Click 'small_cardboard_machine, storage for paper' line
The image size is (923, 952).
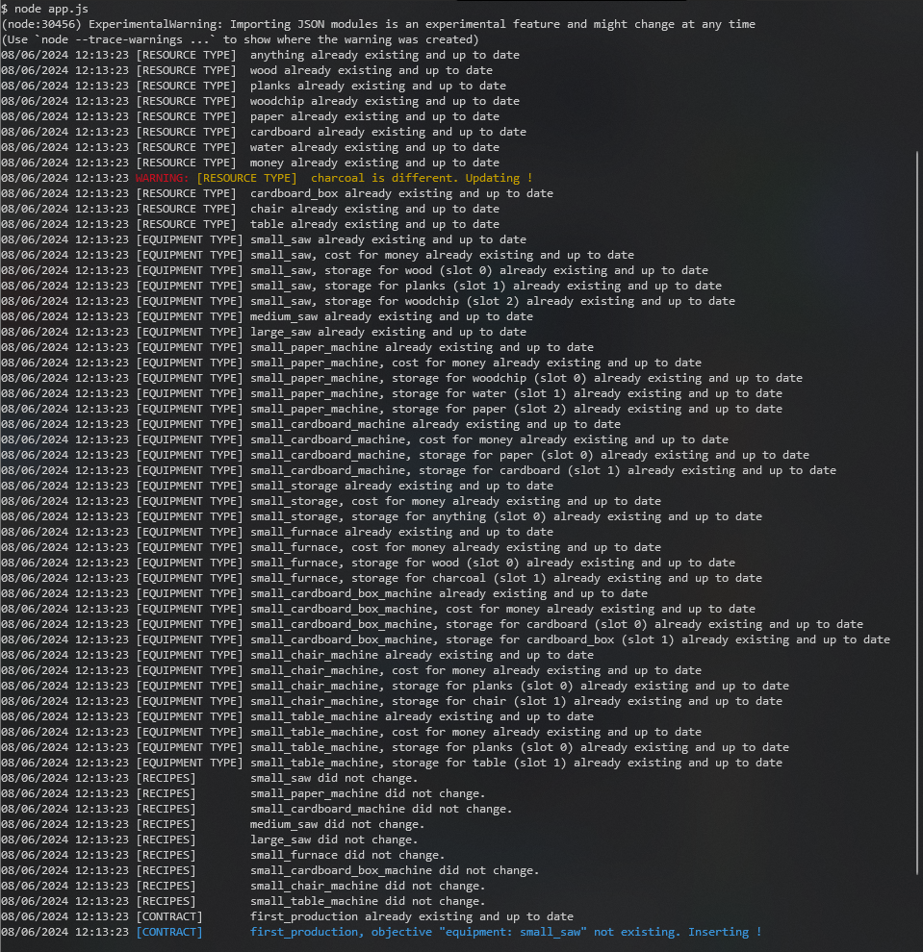[404, 455]
